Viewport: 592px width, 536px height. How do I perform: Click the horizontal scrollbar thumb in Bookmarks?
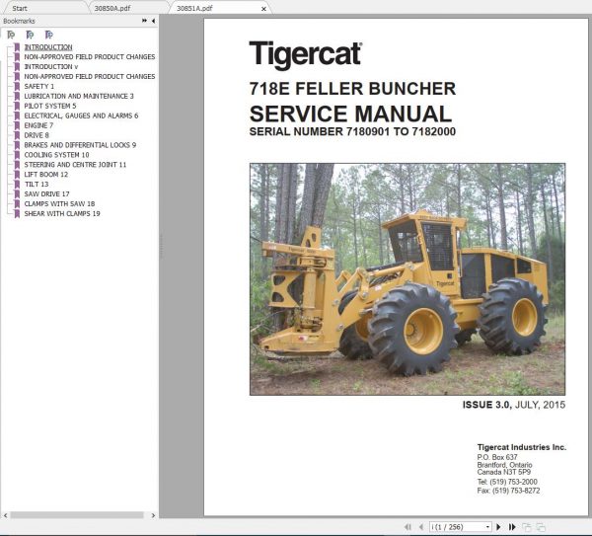coord(77,515)
